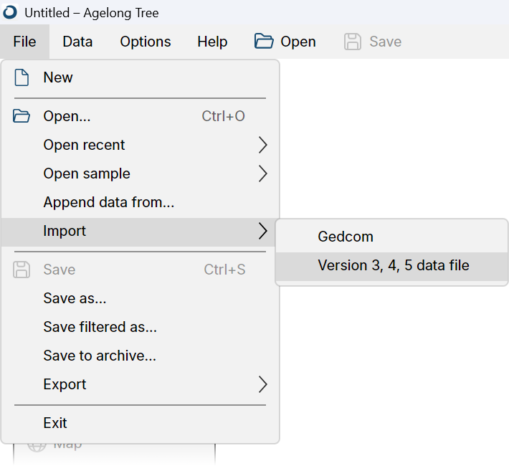
Task: Click the floppy icon beside Save
Action: click(22, 270)
